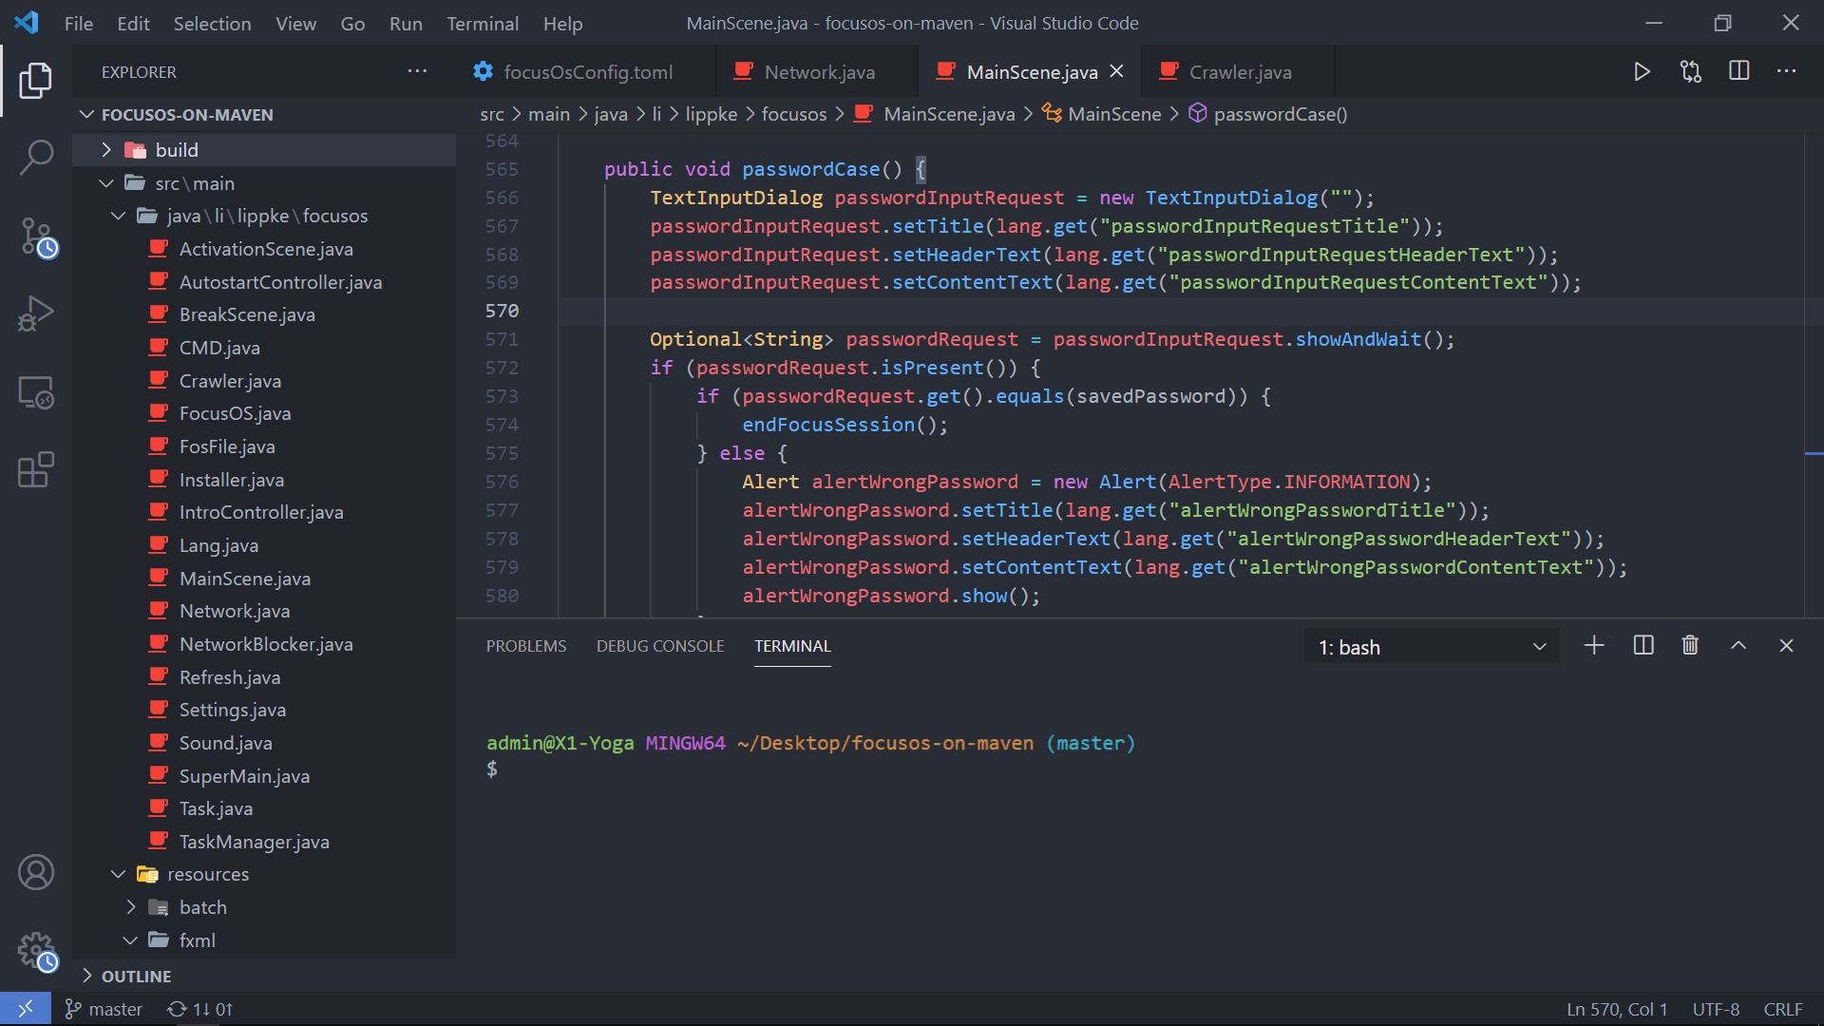Open editor More Actions ellipsis
The height and width of the screenshot is (1026, 1824).
1787,71
